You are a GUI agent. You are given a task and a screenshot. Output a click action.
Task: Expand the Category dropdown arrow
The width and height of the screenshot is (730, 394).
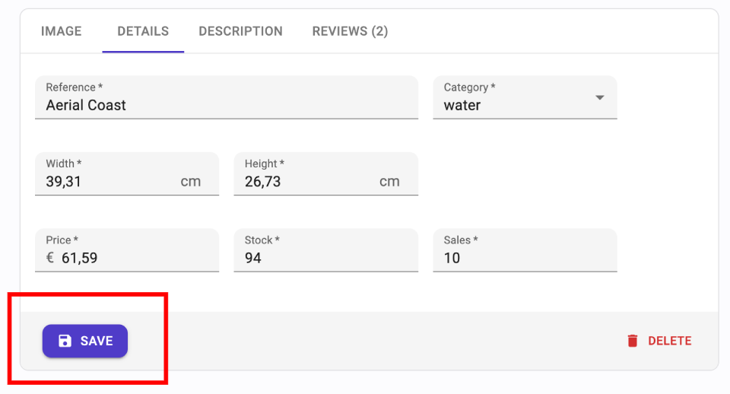point(599,98)
